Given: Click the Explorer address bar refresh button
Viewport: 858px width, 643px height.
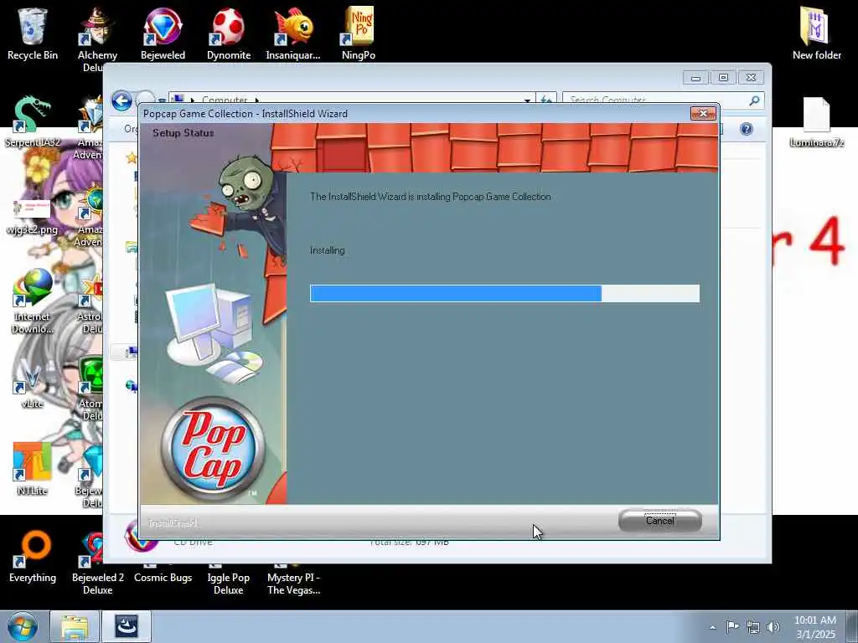Looking at the screenshot, I should (546, 100).
